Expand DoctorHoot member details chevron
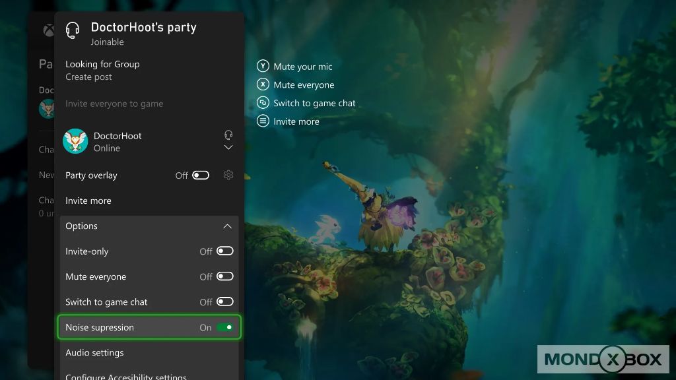Screen dimensions: 676x380 [x=228, y=148]
